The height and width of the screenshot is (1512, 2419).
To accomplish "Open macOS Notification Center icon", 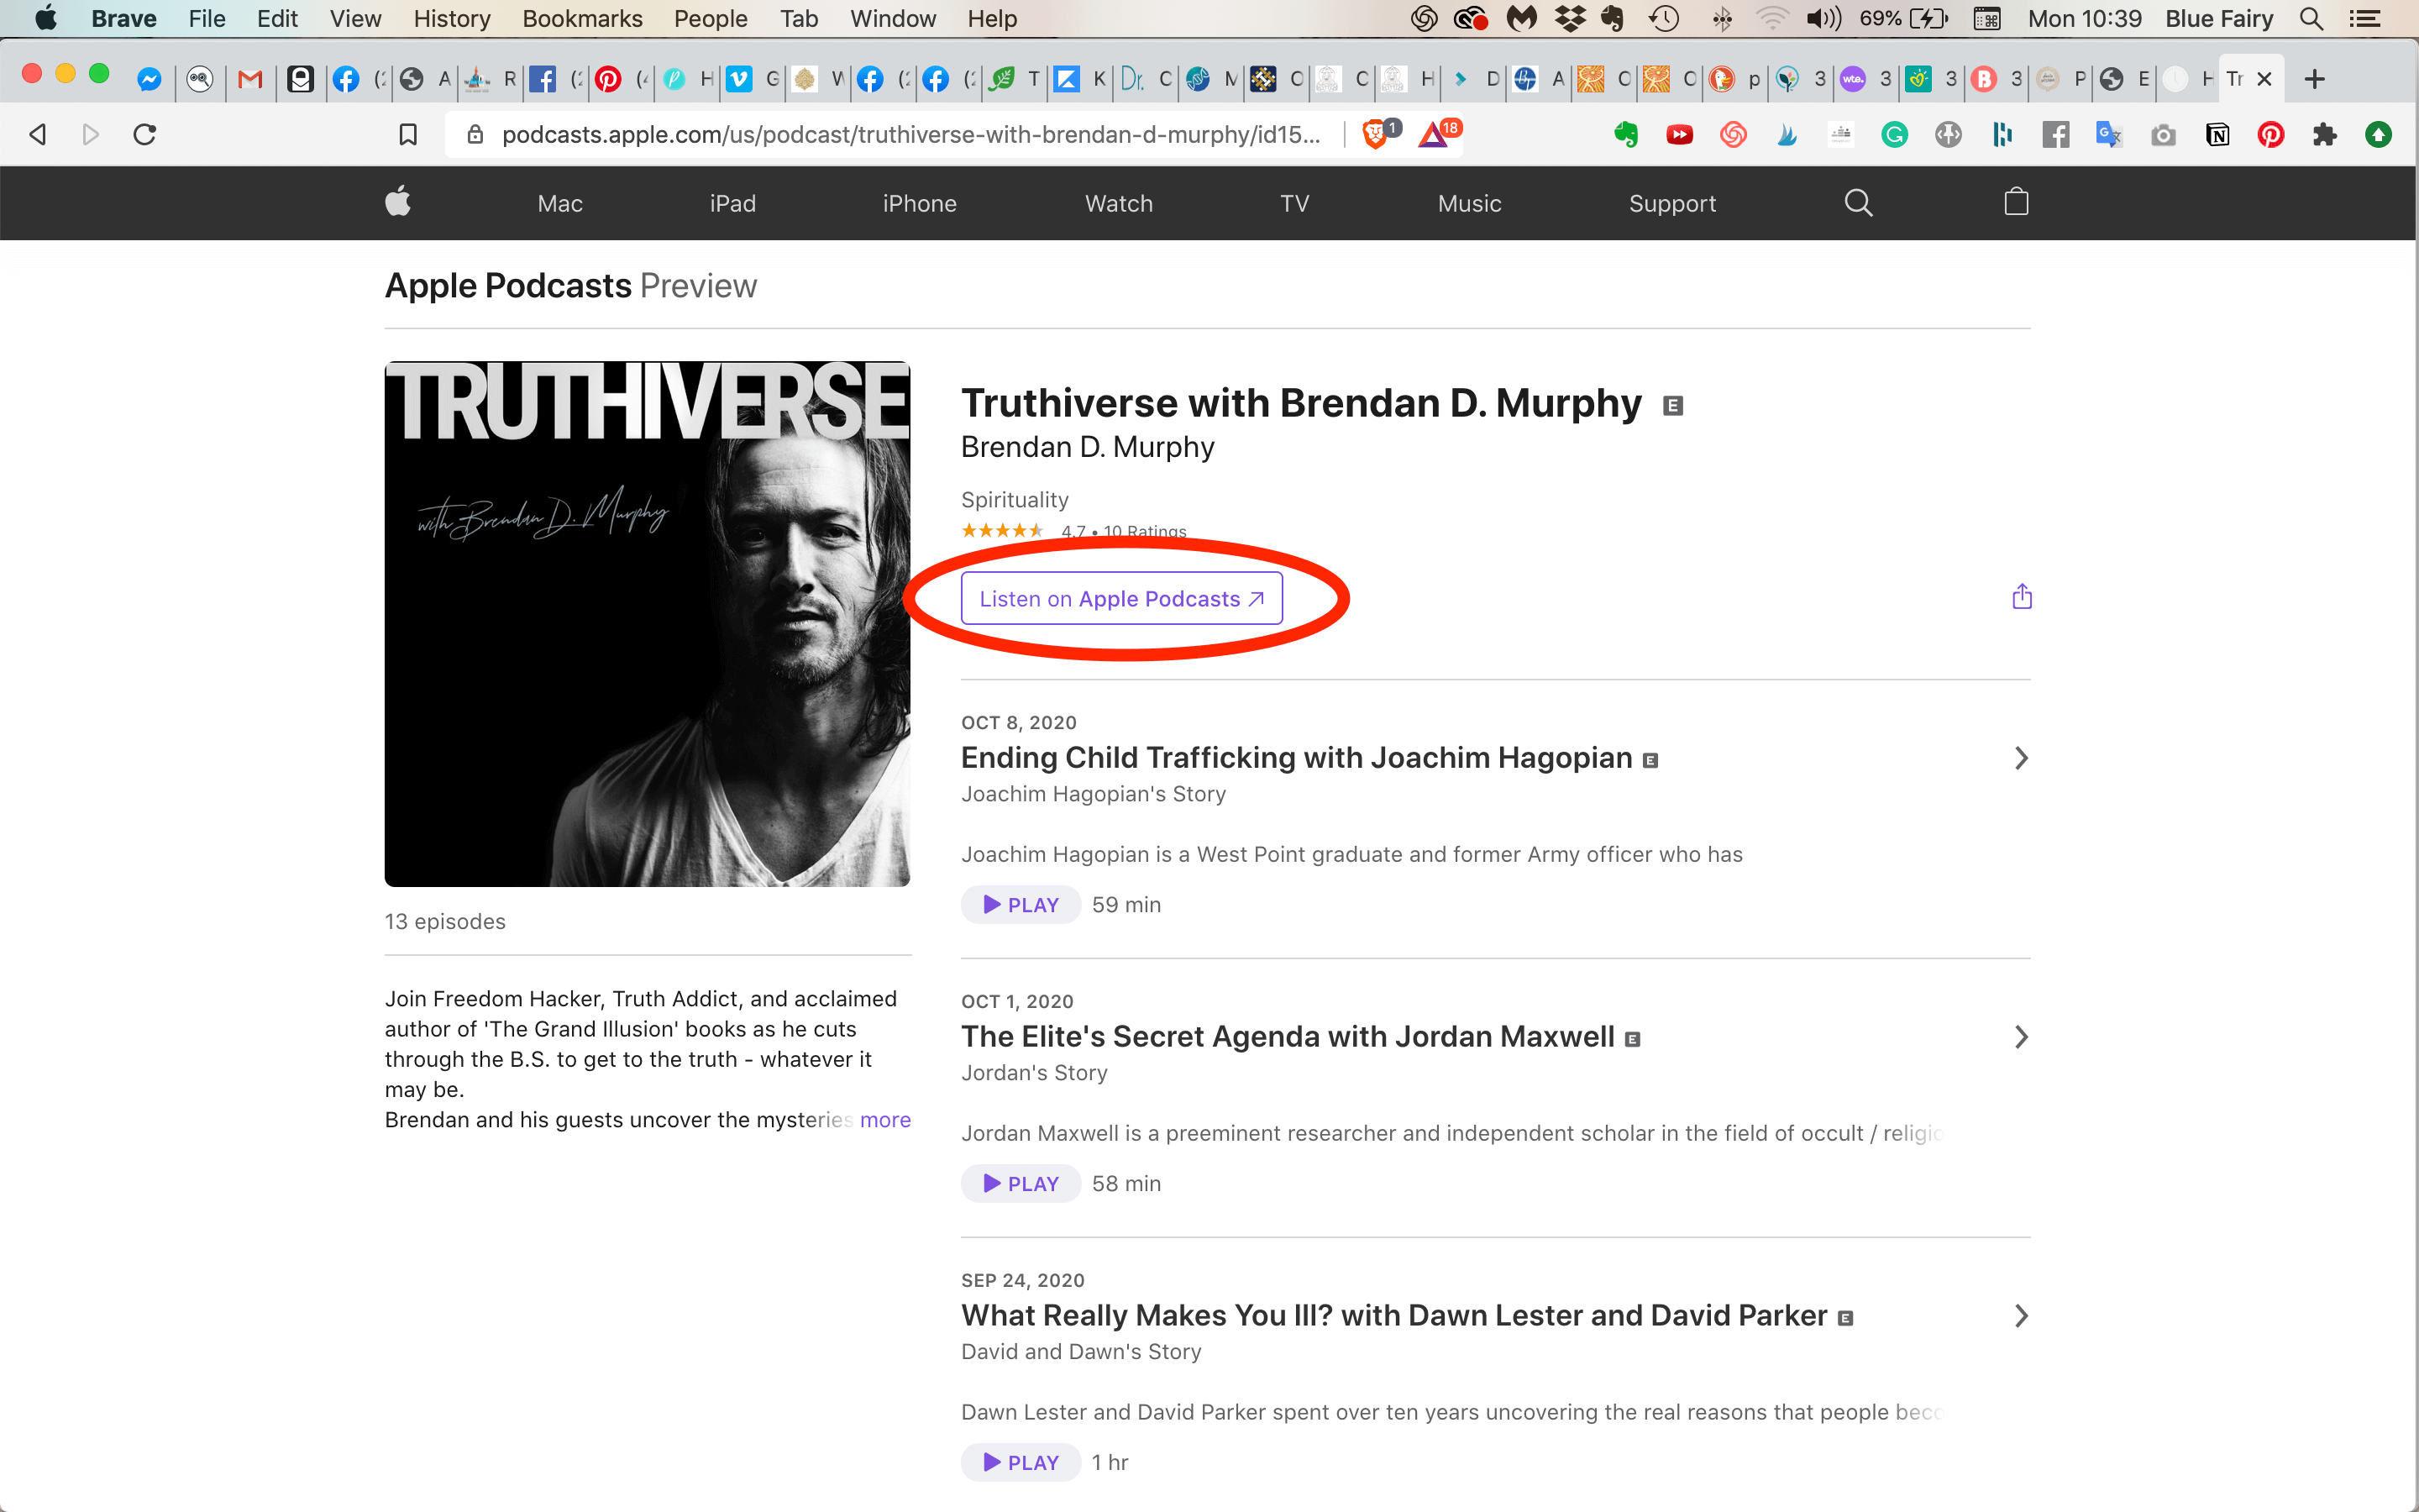I will (x=2364, y=19).
